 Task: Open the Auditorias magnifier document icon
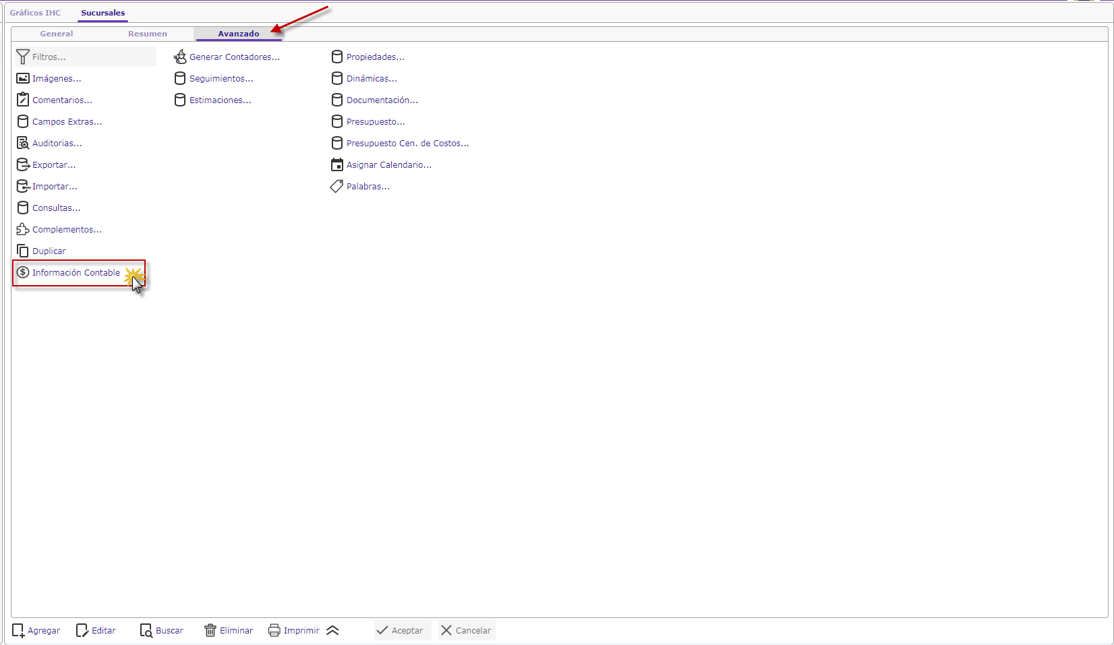tap(23, 143)
